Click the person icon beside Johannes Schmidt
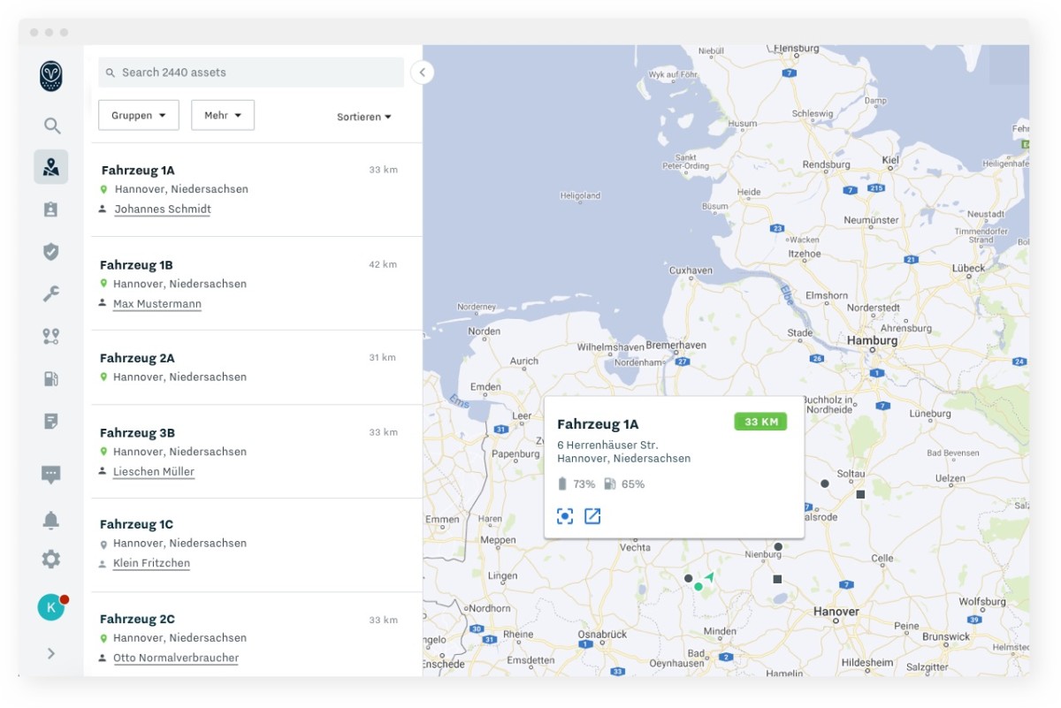 (103, 209)
